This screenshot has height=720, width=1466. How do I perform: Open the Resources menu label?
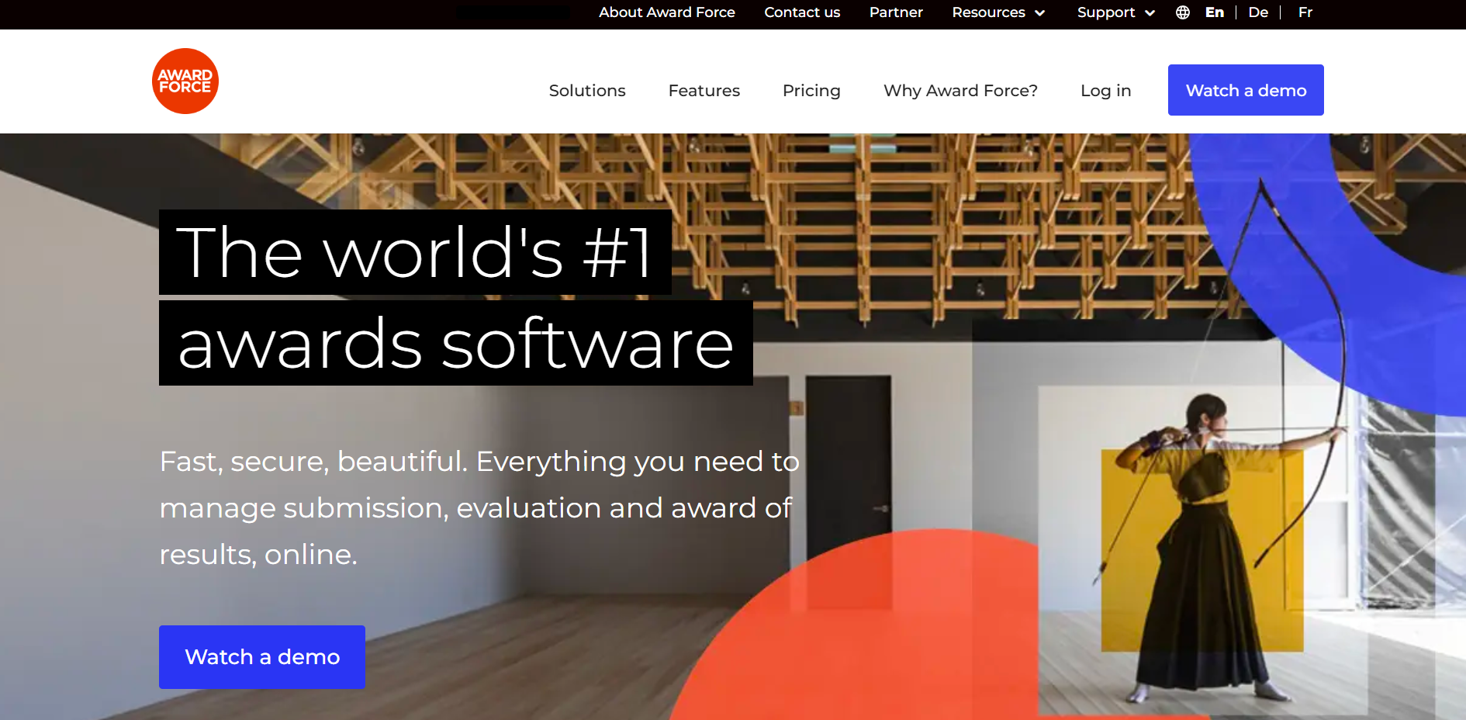tap(987, 12)
